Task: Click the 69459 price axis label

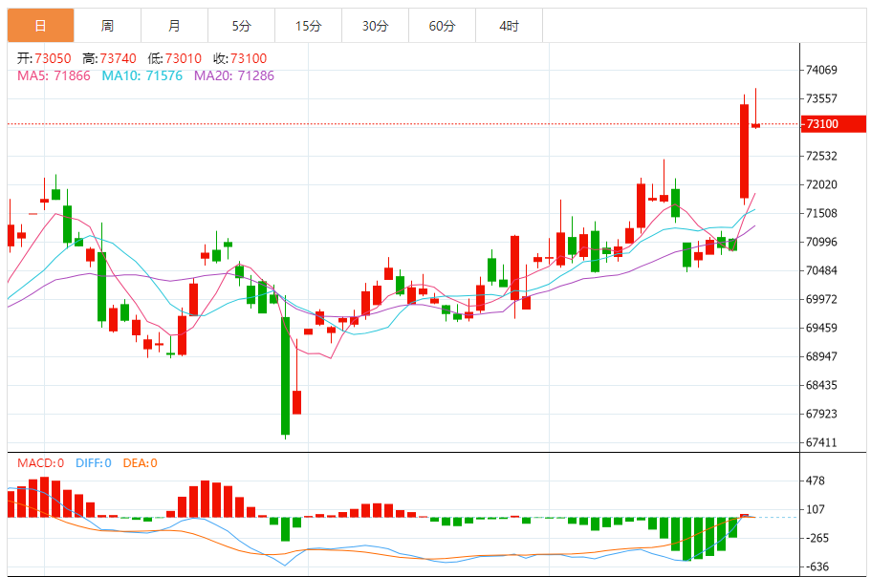Action: [x=821, y=328]
